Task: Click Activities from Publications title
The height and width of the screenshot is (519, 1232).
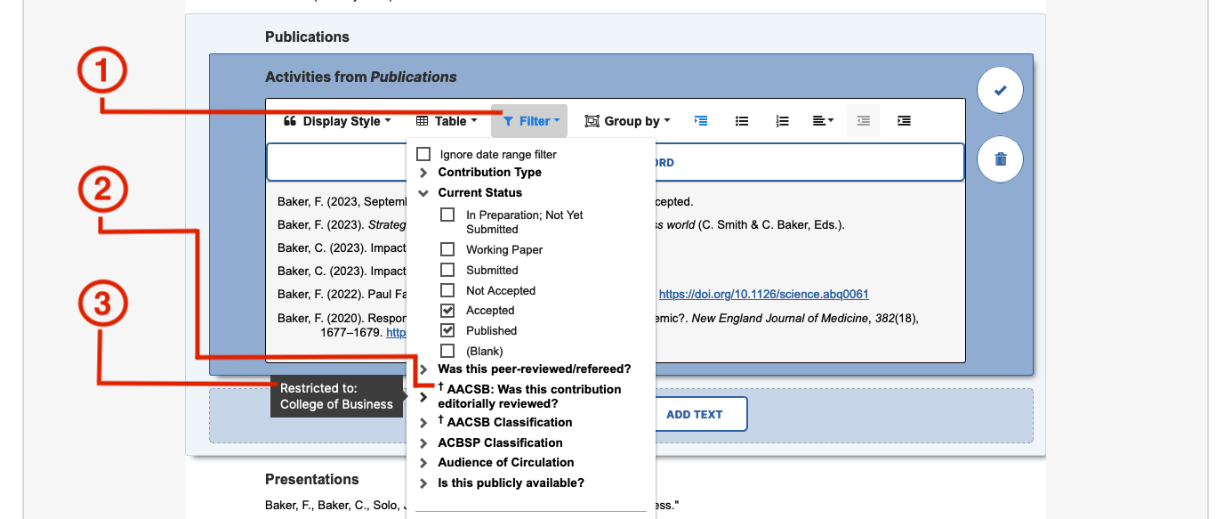Action: [x=361, y=77]
